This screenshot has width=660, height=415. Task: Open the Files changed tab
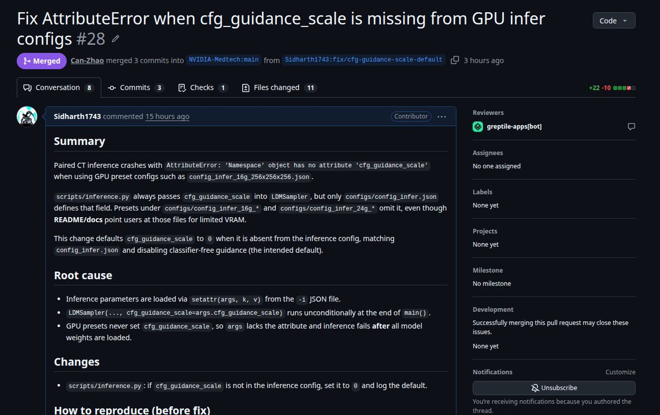coord(279,87)
